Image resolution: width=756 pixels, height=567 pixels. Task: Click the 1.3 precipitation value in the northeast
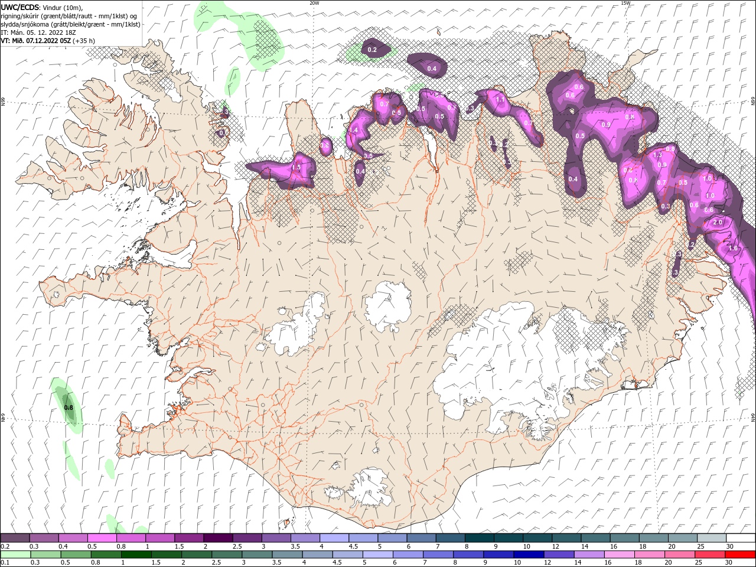click(657, 155)
